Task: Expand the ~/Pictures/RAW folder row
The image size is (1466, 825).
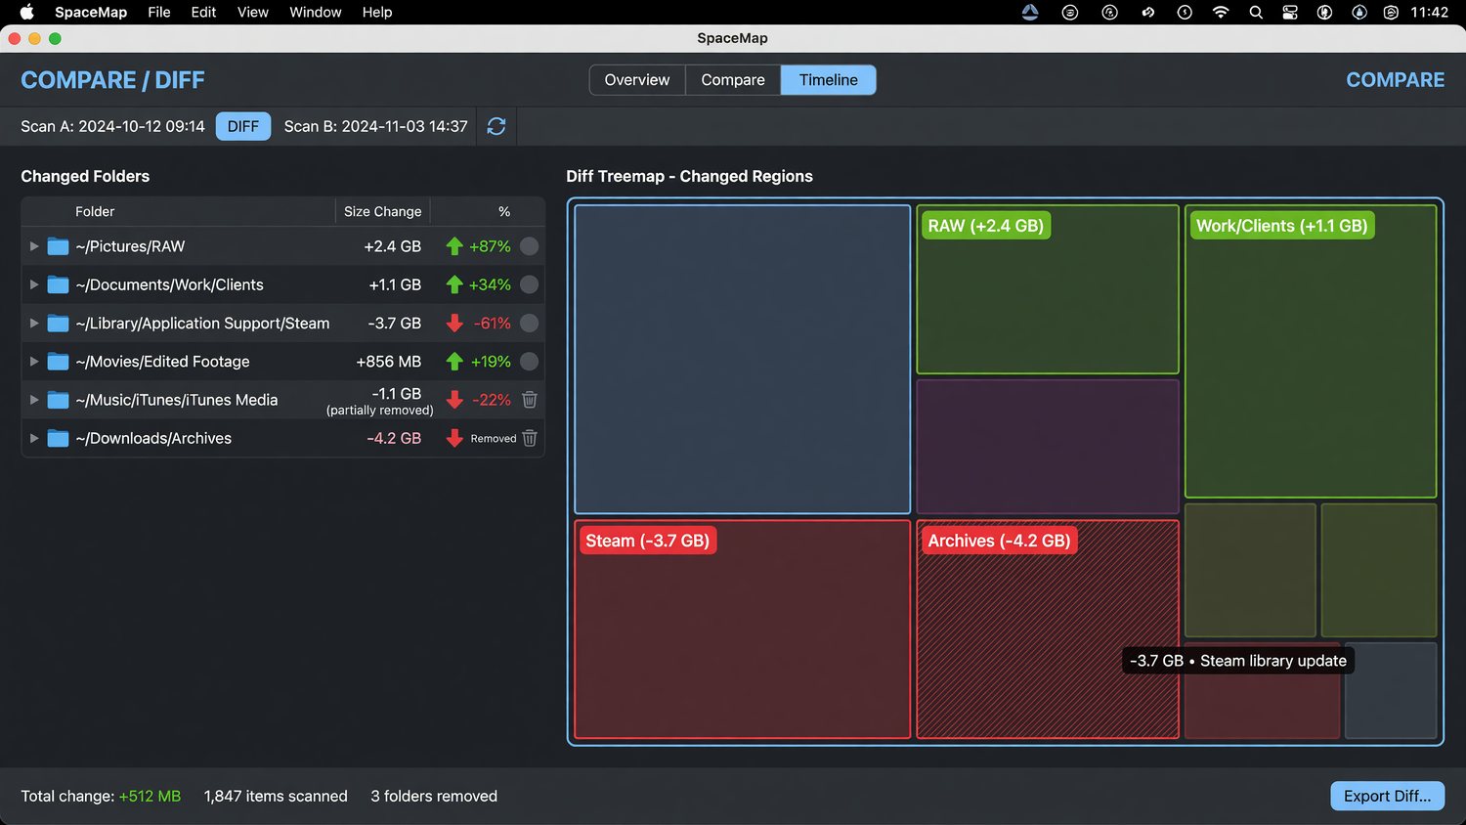Action: click(34, 246)
